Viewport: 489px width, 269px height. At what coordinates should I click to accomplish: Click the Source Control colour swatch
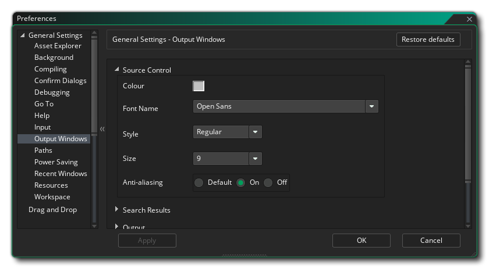(199, 86)
